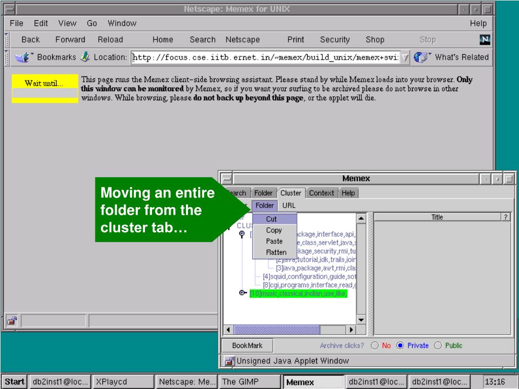Click the question mark column header

(506, 217)
